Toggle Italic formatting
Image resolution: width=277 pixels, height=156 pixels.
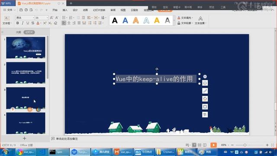[x=23, y=23]
